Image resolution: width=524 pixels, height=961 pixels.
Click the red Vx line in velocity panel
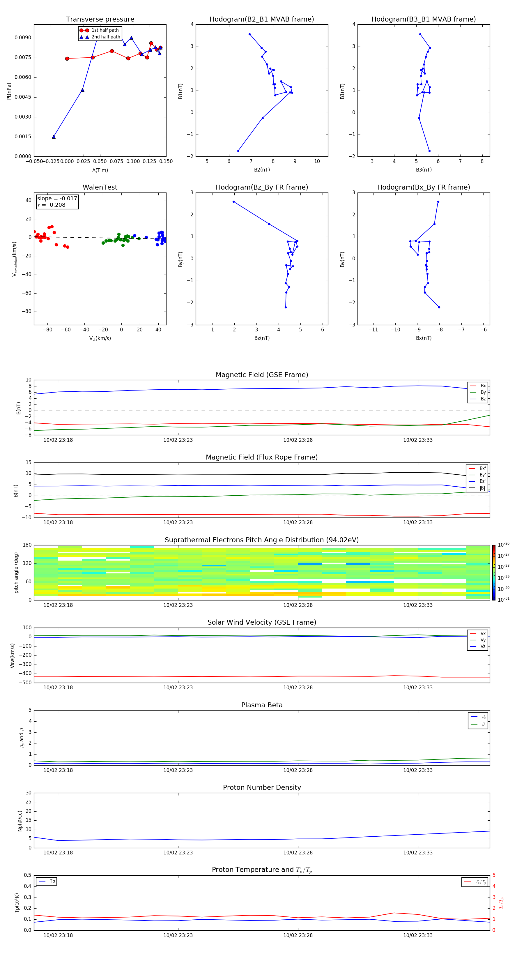point(262,676)
